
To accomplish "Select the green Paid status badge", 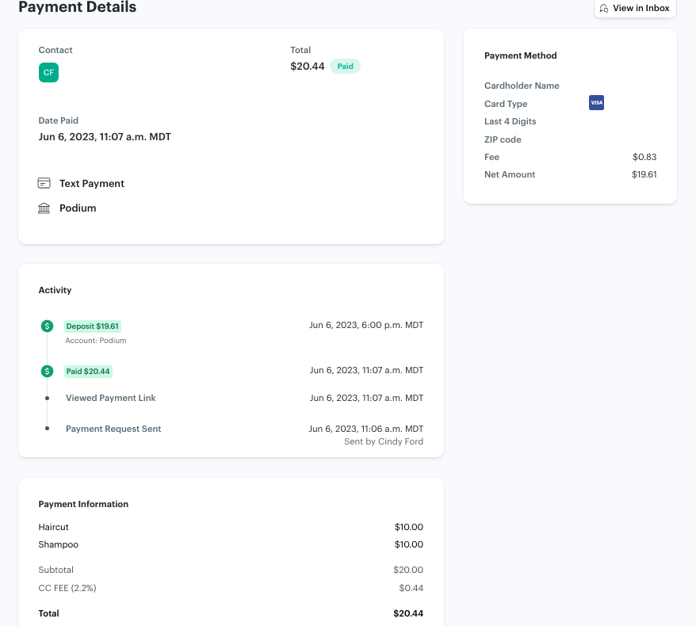I will pyautogui.click(x=345, y=66).
